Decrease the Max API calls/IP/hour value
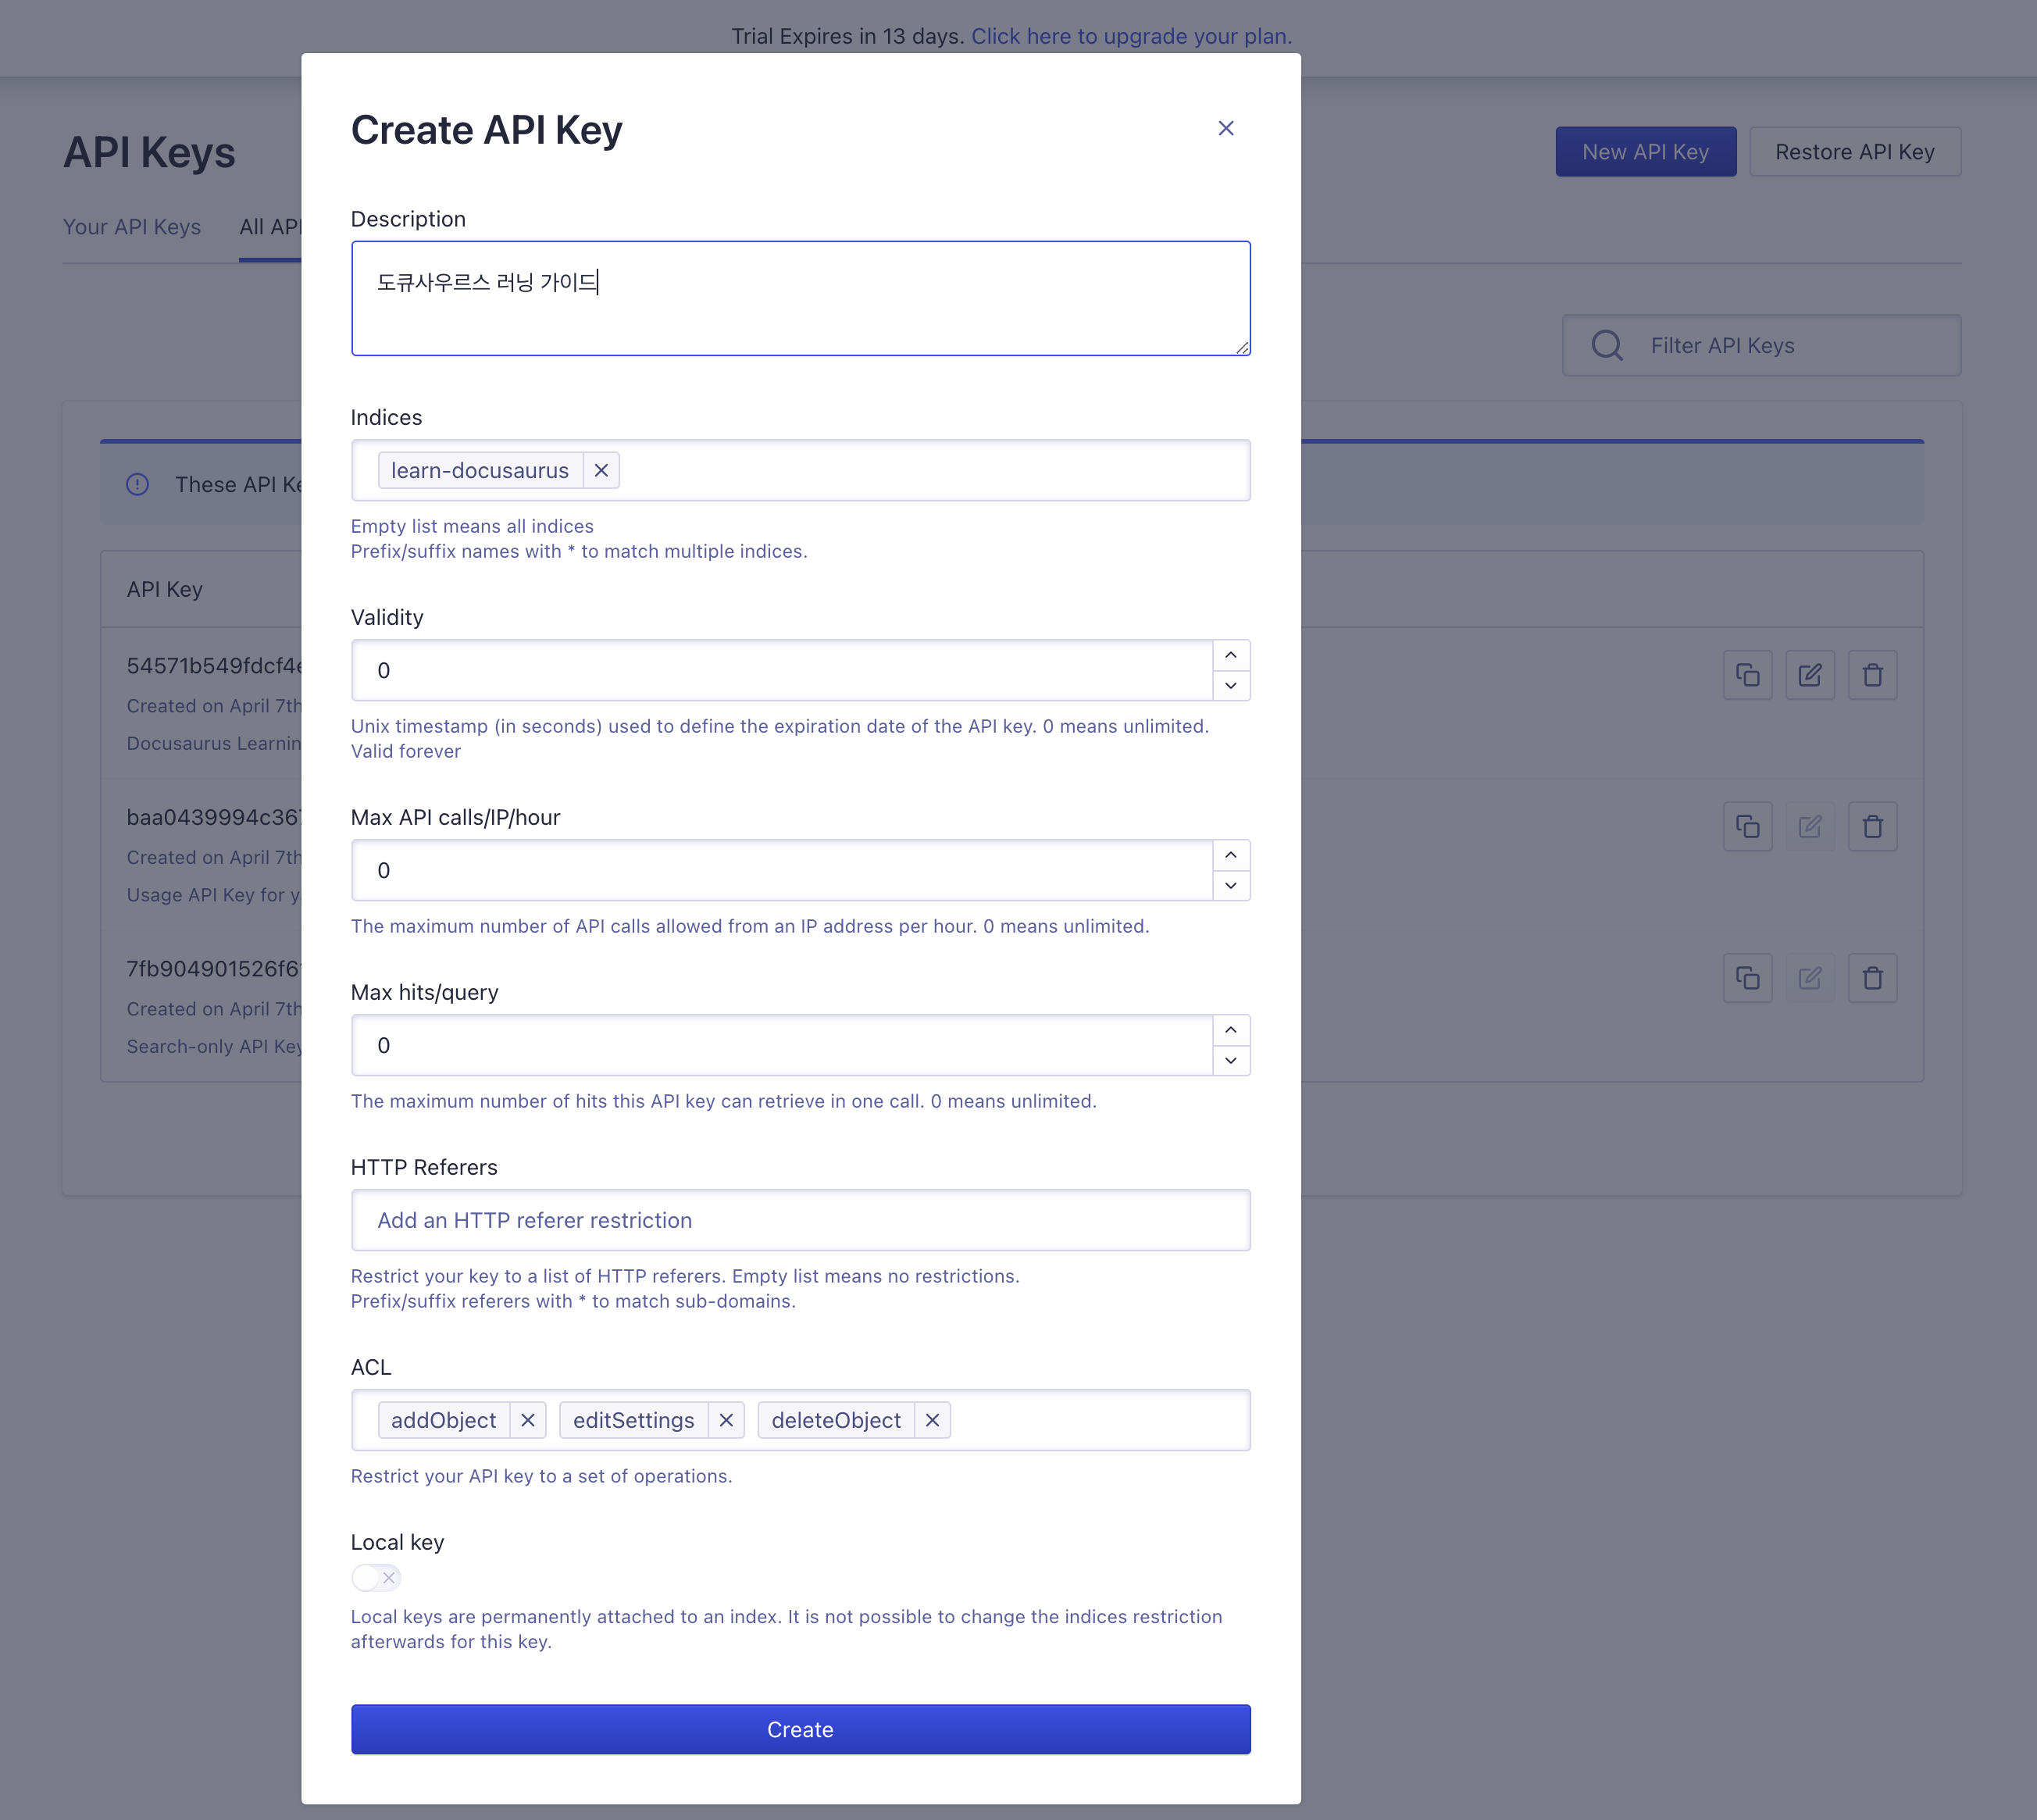Image resolution: width=2037 pixels, height=1820 pixels. coord(1231,886)
